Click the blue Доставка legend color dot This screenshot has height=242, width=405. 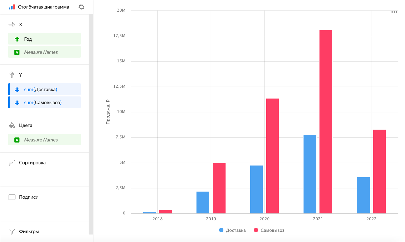pos(221,230)
